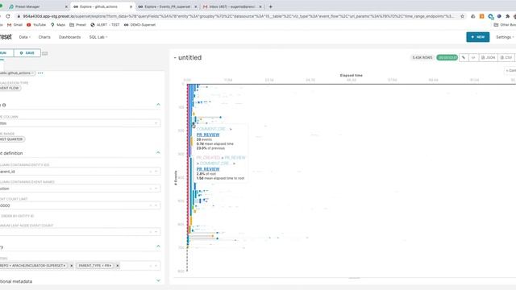Bookmark the page with the star icon
This screenshot has height=290, width=516.
coord(462,16)
